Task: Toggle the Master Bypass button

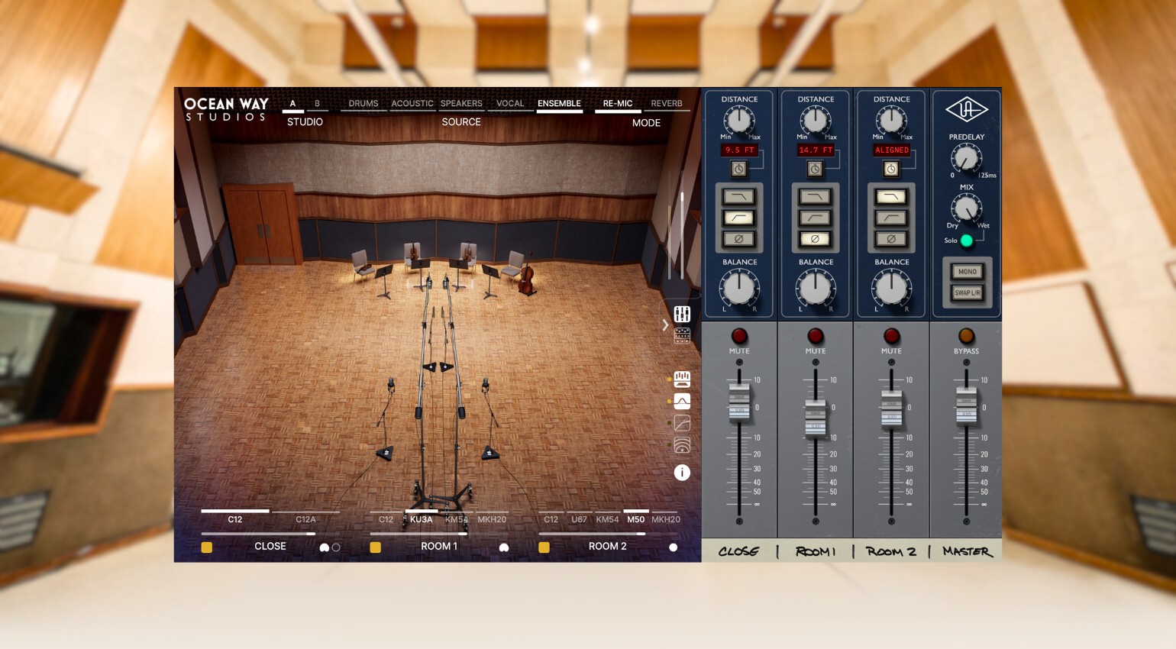Action: 966,336
